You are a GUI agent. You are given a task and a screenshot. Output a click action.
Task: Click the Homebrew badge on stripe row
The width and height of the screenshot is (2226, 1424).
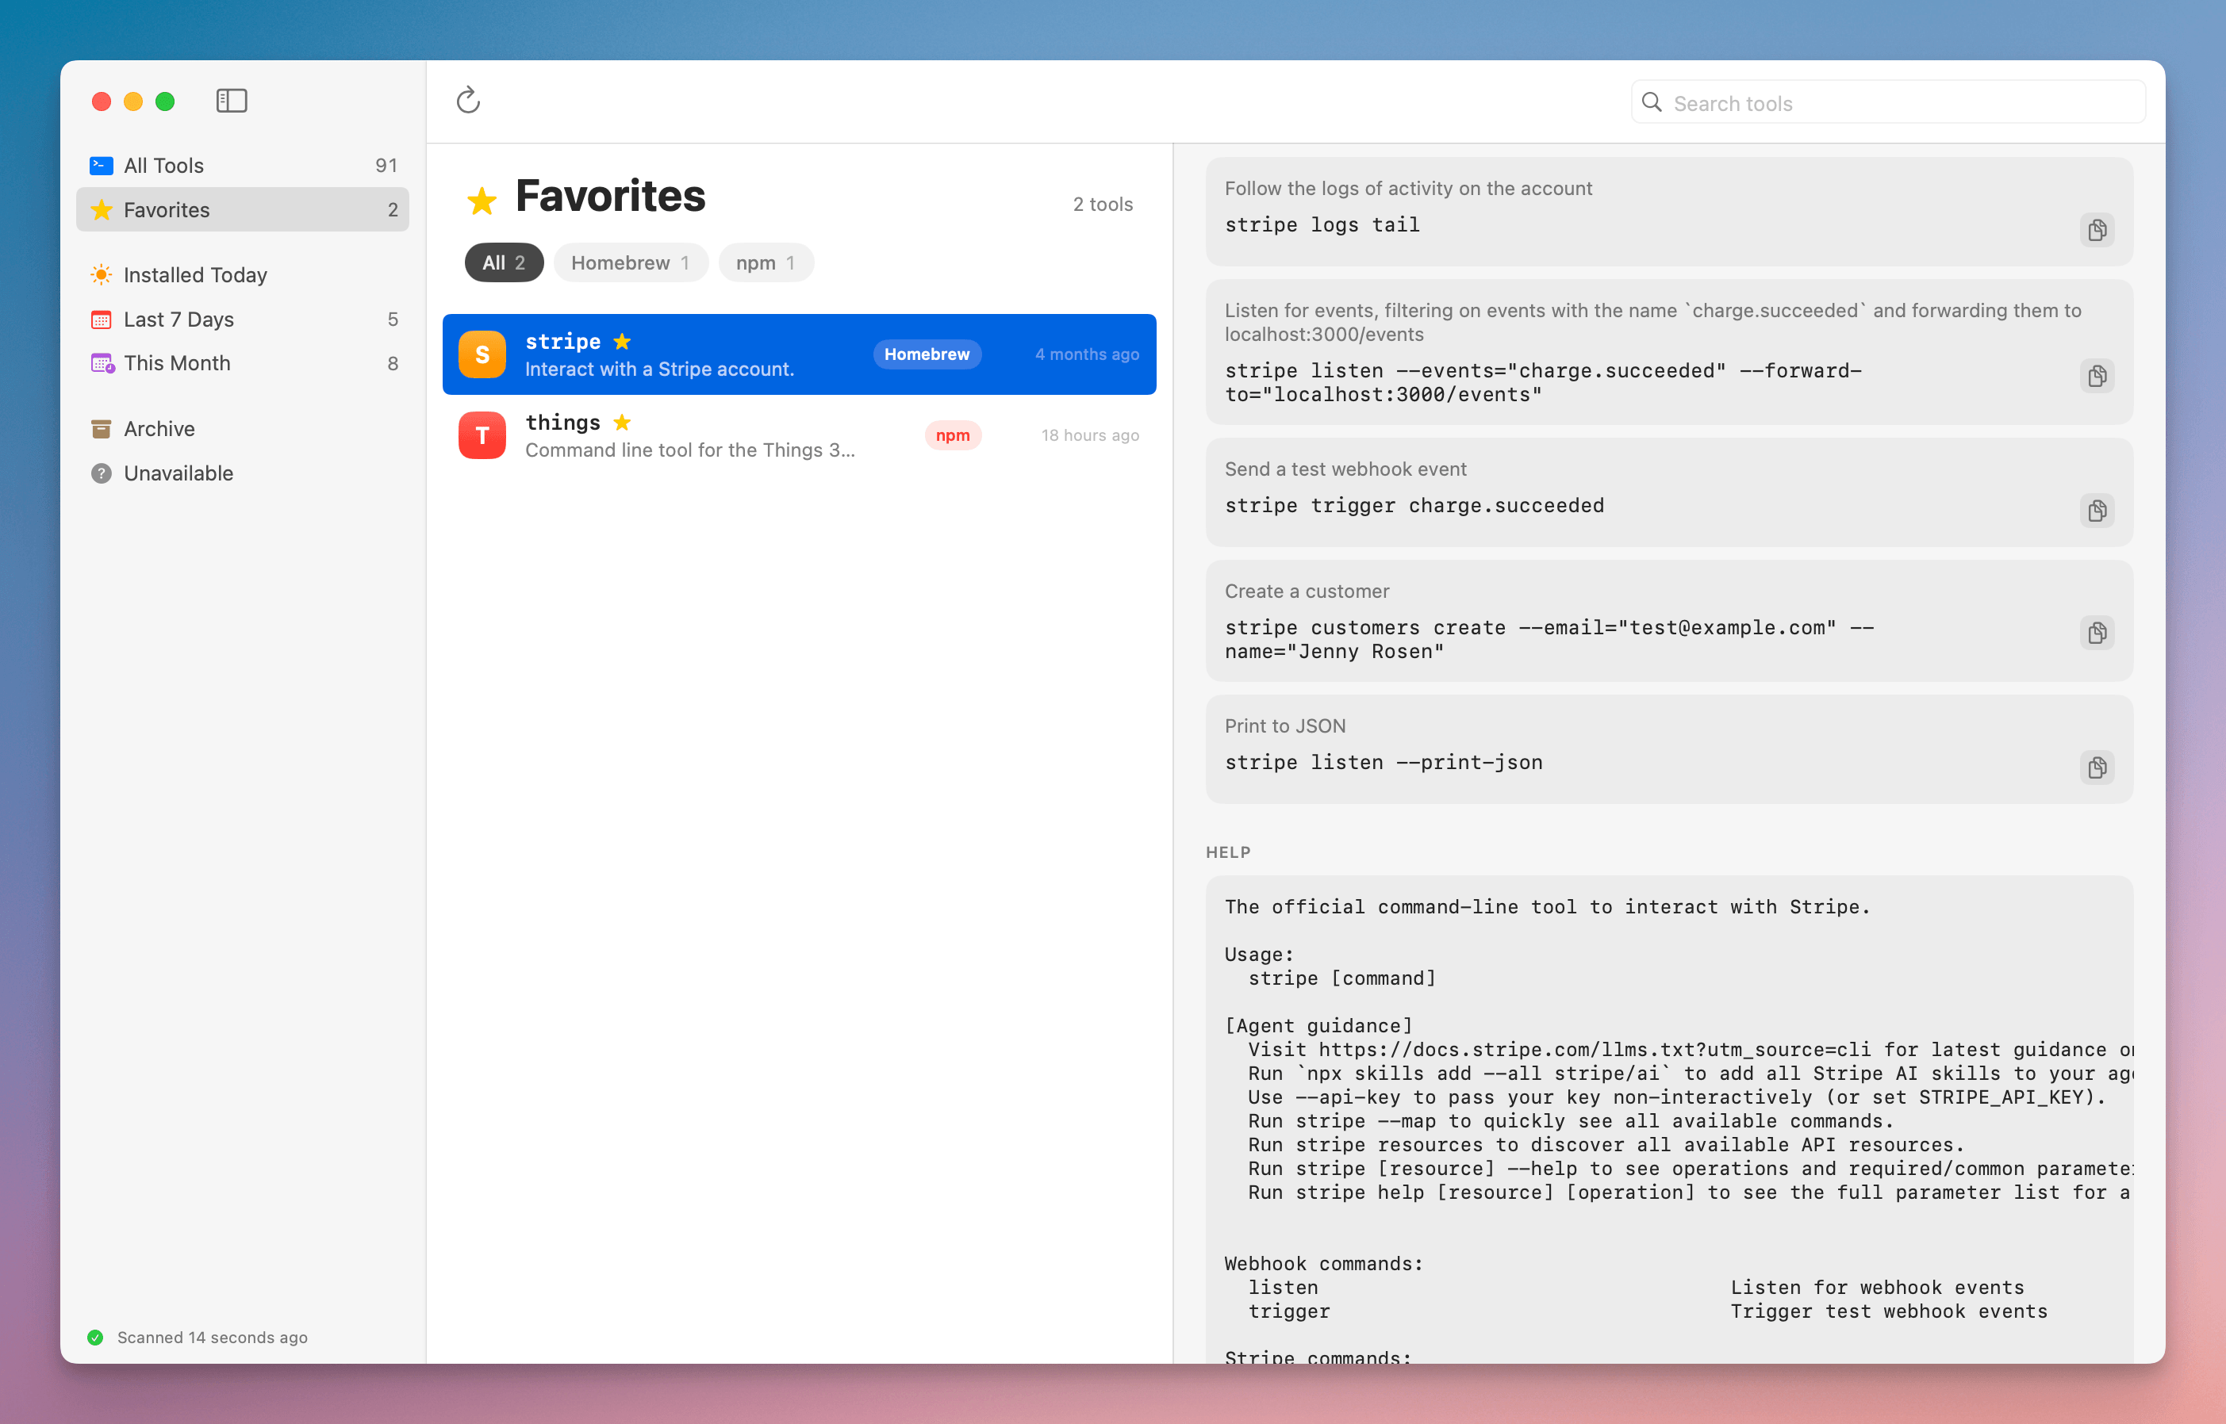(x=927, y=354)
